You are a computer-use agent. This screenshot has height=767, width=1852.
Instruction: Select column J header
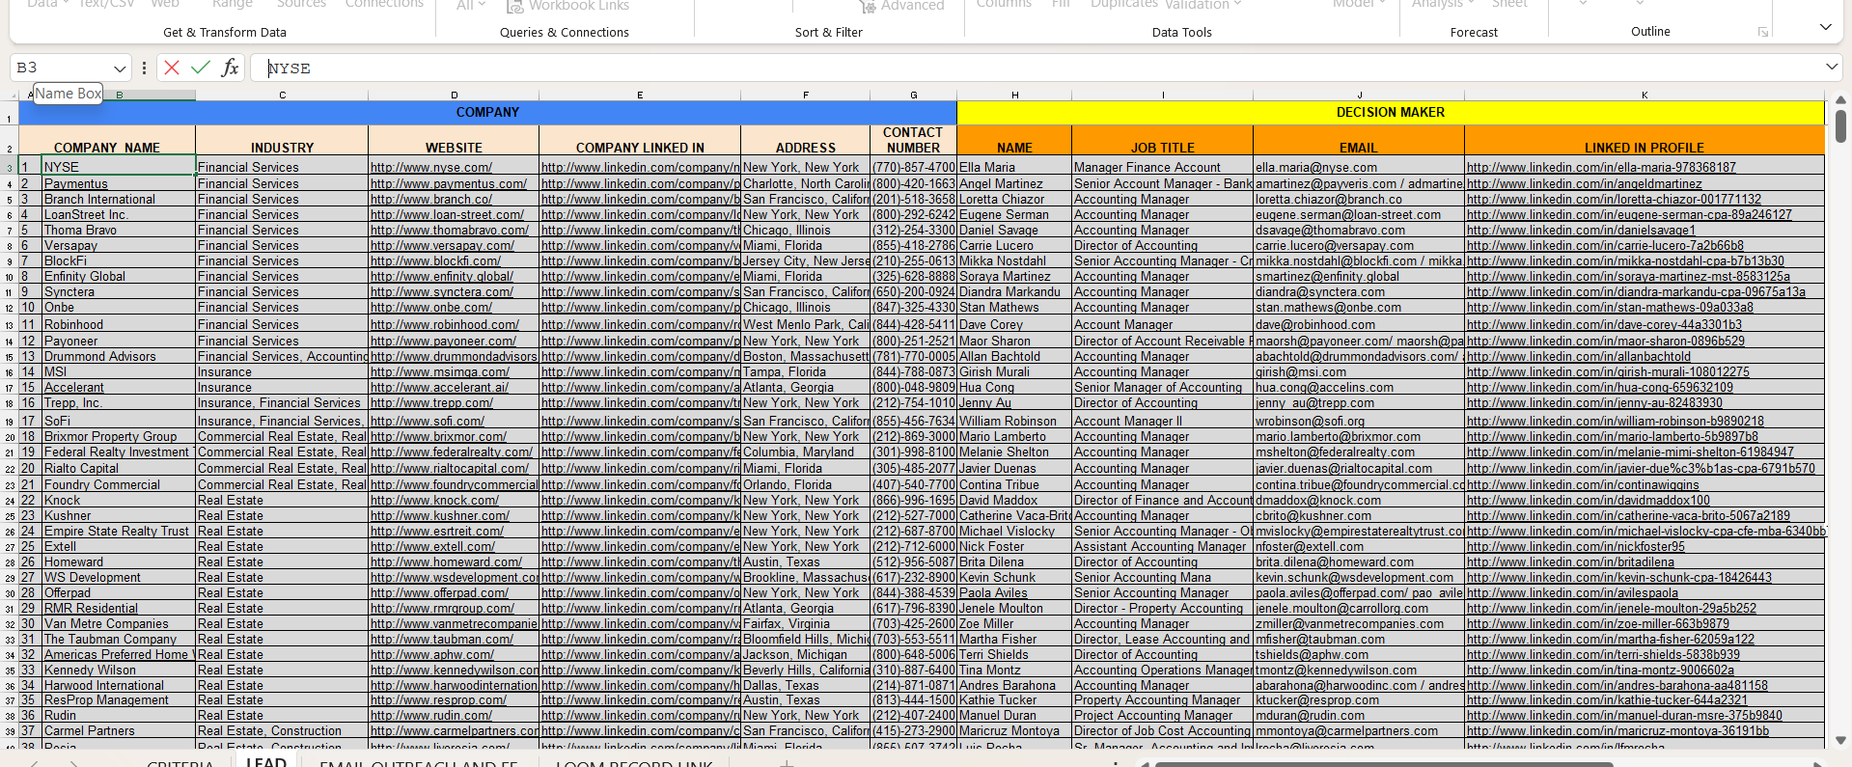point(1359,96)
